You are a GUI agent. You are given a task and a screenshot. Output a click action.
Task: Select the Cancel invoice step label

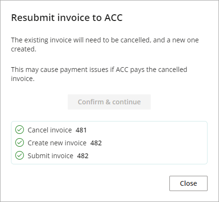tap(50, 130)
